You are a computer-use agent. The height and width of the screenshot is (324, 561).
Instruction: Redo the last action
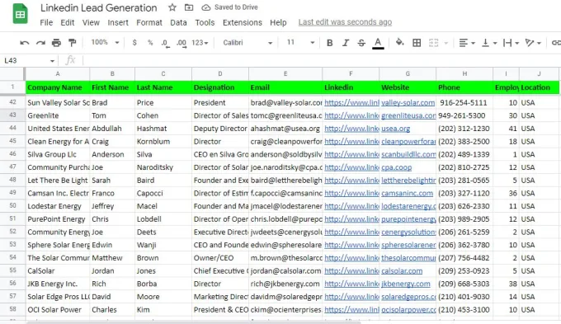40,43
